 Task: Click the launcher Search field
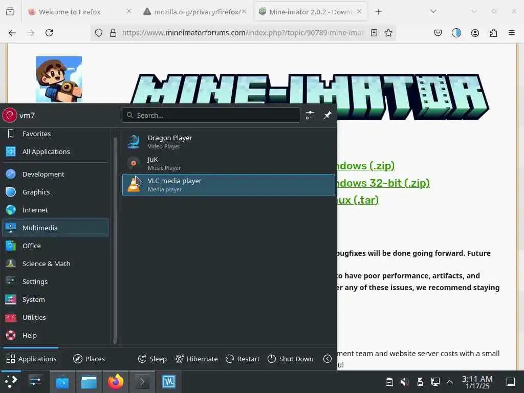click(x=211, y=115)
